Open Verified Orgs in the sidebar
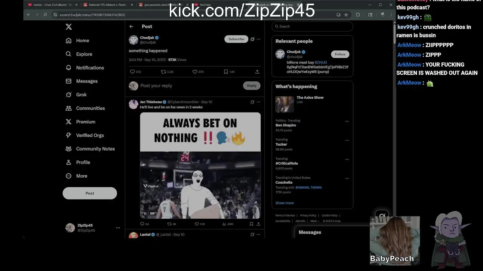Image resolution: width=483 pixels, height=271 pixels. (85, 135)
